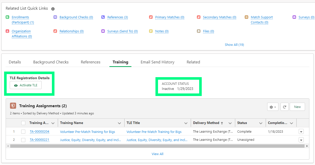The width and height of the screenshot is (315, 165).
Task: Click the Notes quick link icon
Action: click(151, 31)
